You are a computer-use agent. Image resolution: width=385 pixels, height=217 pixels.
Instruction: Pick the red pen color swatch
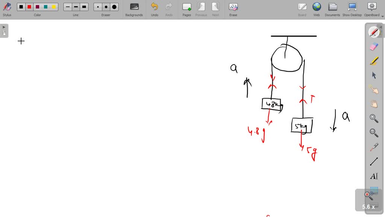pos(29,7)
